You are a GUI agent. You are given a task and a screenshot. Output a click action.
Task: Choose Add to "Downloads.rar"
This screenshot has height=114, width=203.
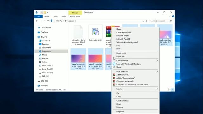tap(135, 78)
